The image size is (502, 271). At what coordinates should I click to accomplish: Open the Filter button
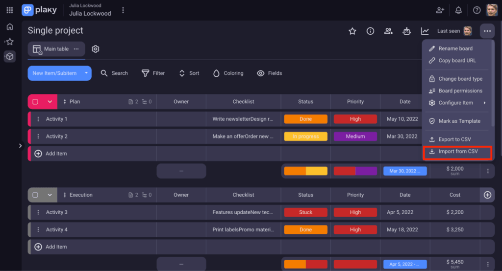pos(153,73)
